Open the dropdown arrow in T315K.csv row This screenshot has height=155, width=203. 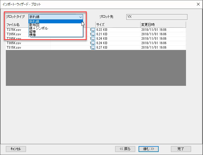click(93, 47)
